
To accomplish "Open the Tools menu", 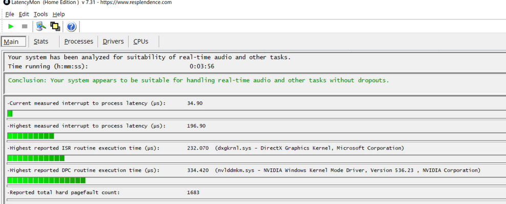I will coord(40,14).
